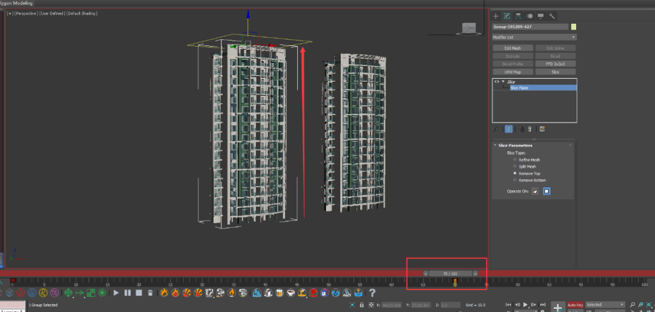Toggle the Auto Key button
Viewport: 655px width, 312px height.
coord(575,305)
